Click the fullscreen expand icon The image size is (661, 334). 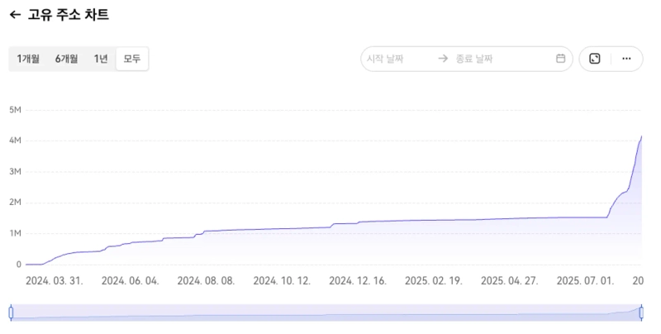[595, 59]
